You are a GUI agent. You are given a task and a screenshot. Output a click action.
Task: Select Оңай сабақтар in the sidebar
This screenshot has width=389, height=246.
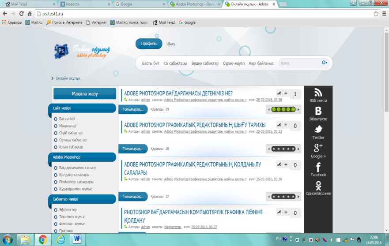click(x=71, y=133)
